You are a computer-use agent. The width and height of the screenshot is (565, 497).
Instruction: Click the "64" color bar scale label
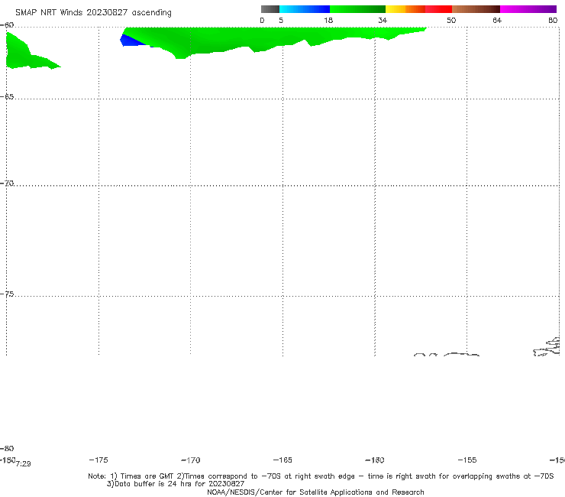click(497, 20)
